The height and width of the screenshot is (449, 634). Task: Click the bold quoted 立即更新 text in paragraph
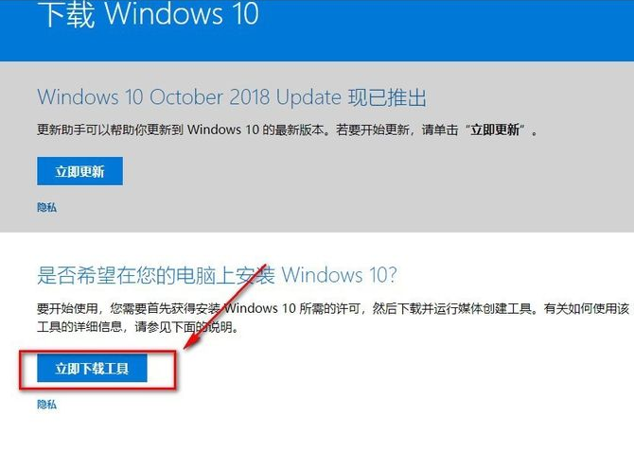coord(495,130)
